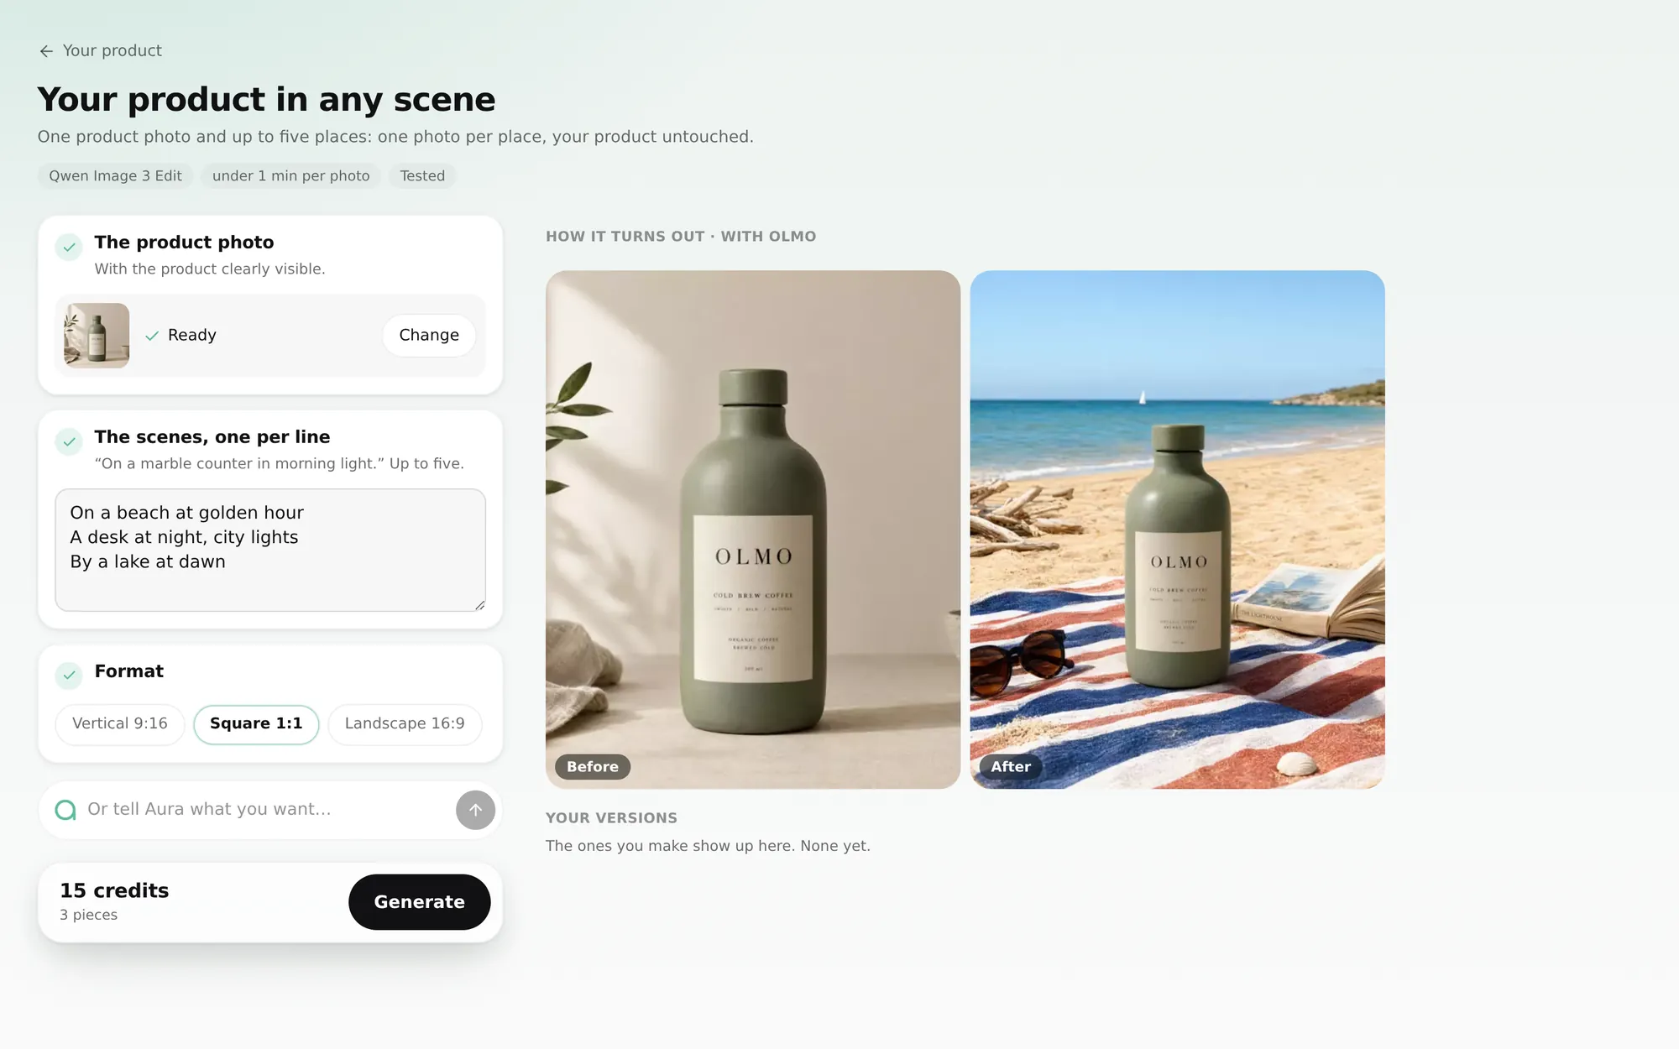Viewport: 1679px width, 1049px height.
Task: Select the Square 1:1 format
Action: tap(256, 724)
